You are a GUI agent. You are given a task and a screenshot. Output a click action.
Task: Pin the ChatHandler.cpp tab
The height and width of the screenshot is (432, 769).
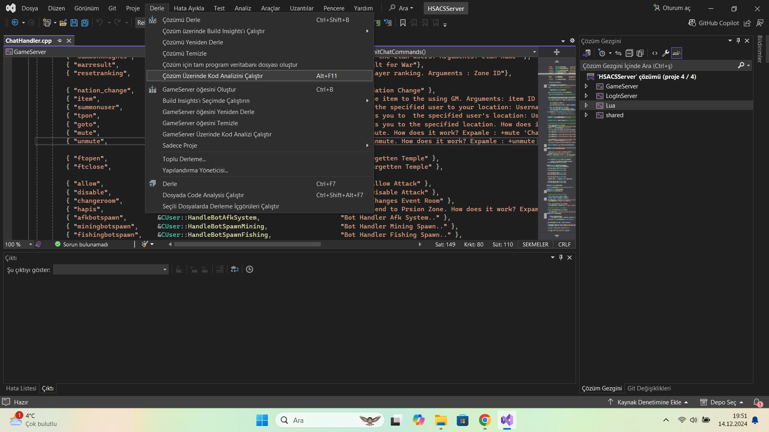60,40
